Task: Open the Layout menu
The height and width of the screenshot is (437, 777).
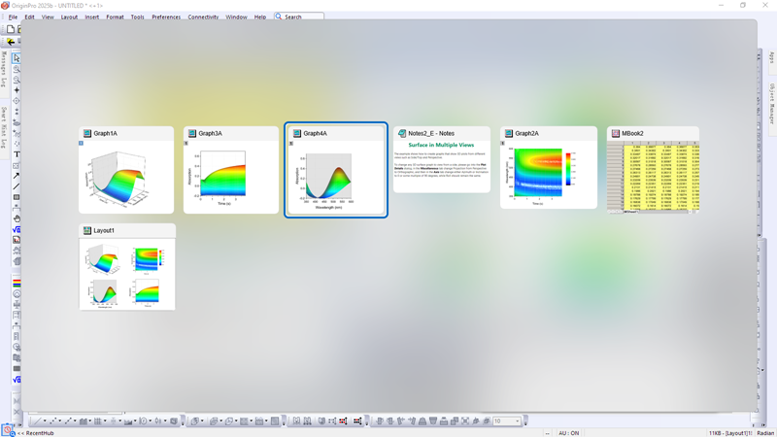Action: (69, 17)
